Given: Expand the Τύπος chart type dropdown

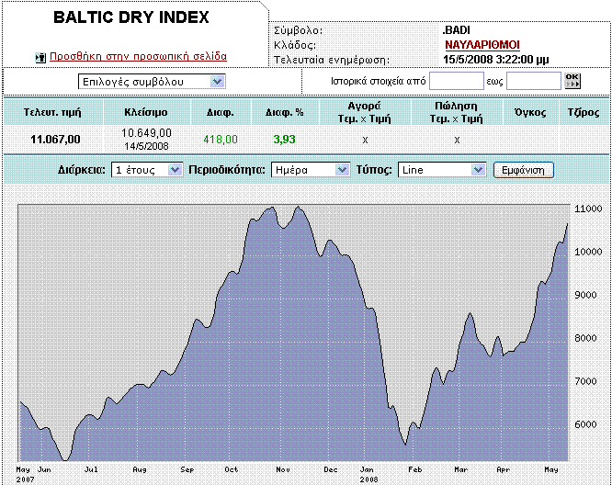Looking at the screenshot, I should pos(441,170).
